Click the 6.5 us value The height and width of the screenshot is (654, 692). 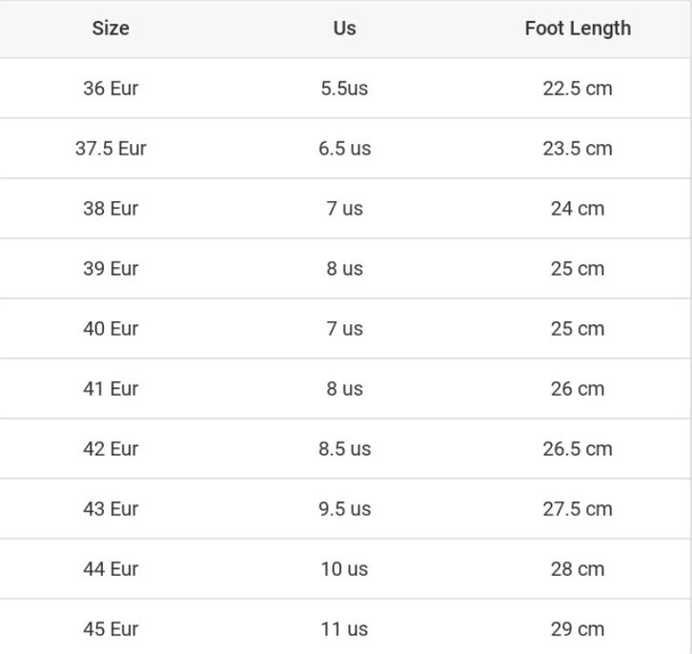point(344,149)
